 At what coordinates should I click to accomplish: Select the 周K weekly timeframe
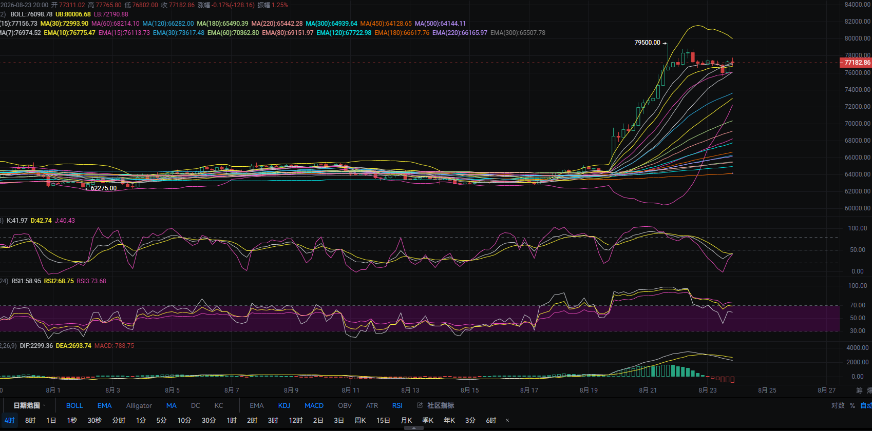360,420
